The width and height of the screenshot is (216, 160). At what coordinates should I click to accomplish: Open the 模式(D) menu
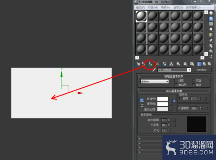pos(140,8)
